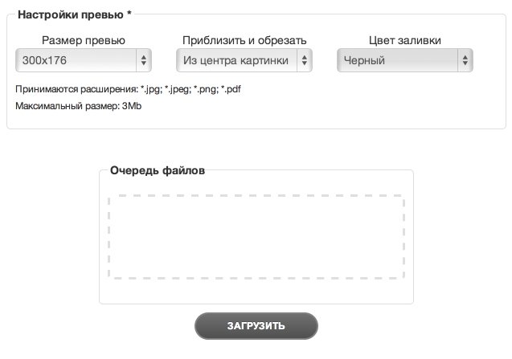Click the arrows icon on 'Из центра картинки' dropdown
This screenshot has height=359, width=512.
[x=305, y=60]
